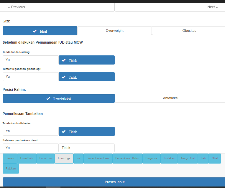Choose Retrokfleksi for Posisi Rahim
Screen dimensions: 225x188
[59, 98]
